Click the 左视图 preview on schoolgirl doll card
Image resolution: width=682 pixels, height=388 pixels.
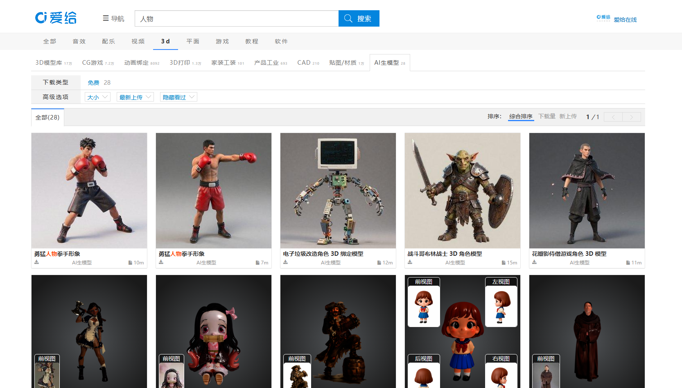point(501,302)
